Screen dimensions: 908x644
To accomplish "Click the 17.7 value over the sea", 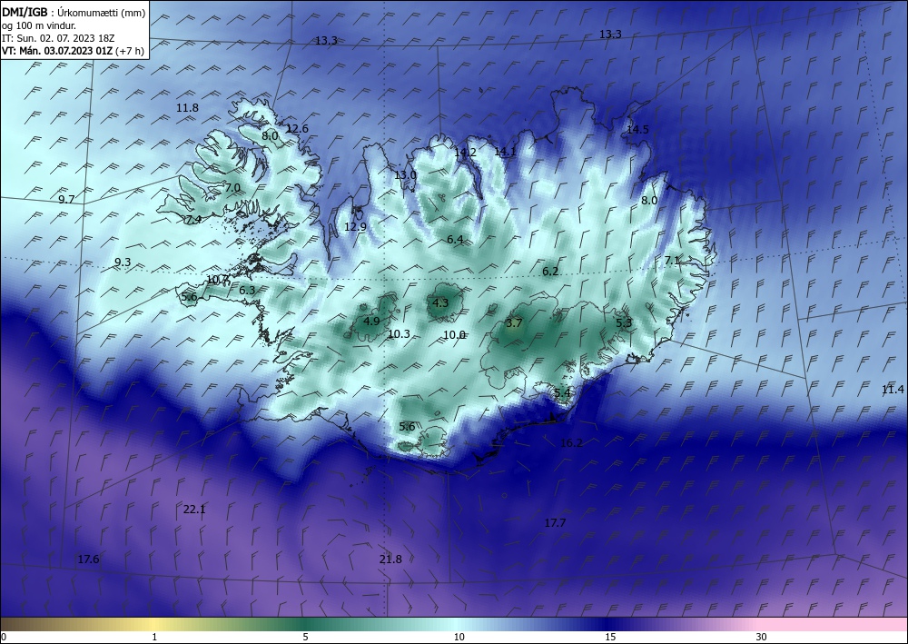I will click(x=555, y=523).
